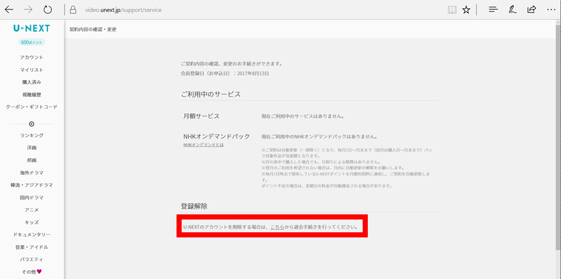Add page to favorites star icon
The width and height of the screenshot is (561, 279).
466,10
